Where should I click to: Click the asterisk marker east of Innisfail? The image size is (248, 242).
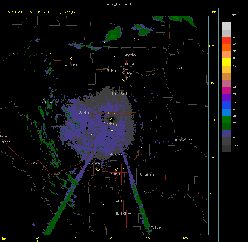coord(144,87)
